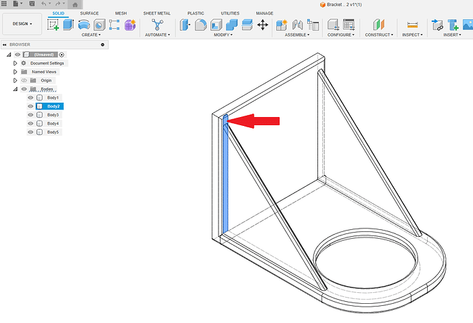Select the Shell tool
Viewport: 473px width, 323px height.
pyautogui.click(x=217, y=25)
